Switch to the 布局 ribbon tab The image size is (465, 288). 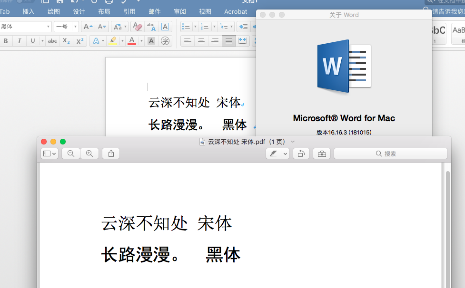click(x=104, y=11)
